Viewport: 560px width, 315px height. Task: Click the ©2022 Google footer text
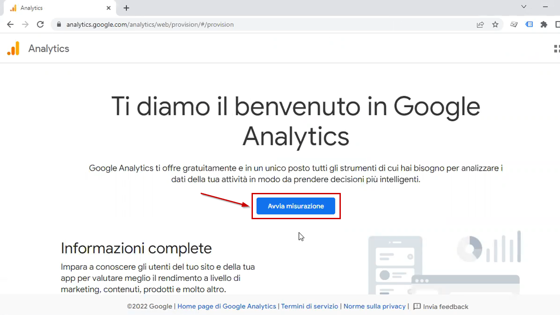pyautogui.click(x=150, y=306)
